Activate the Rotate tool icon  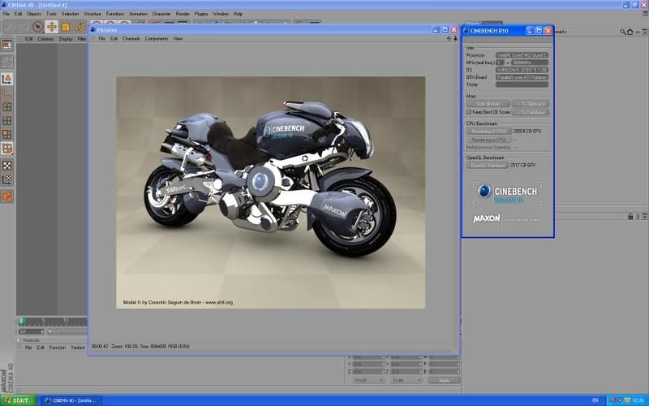tap(80, 27)
